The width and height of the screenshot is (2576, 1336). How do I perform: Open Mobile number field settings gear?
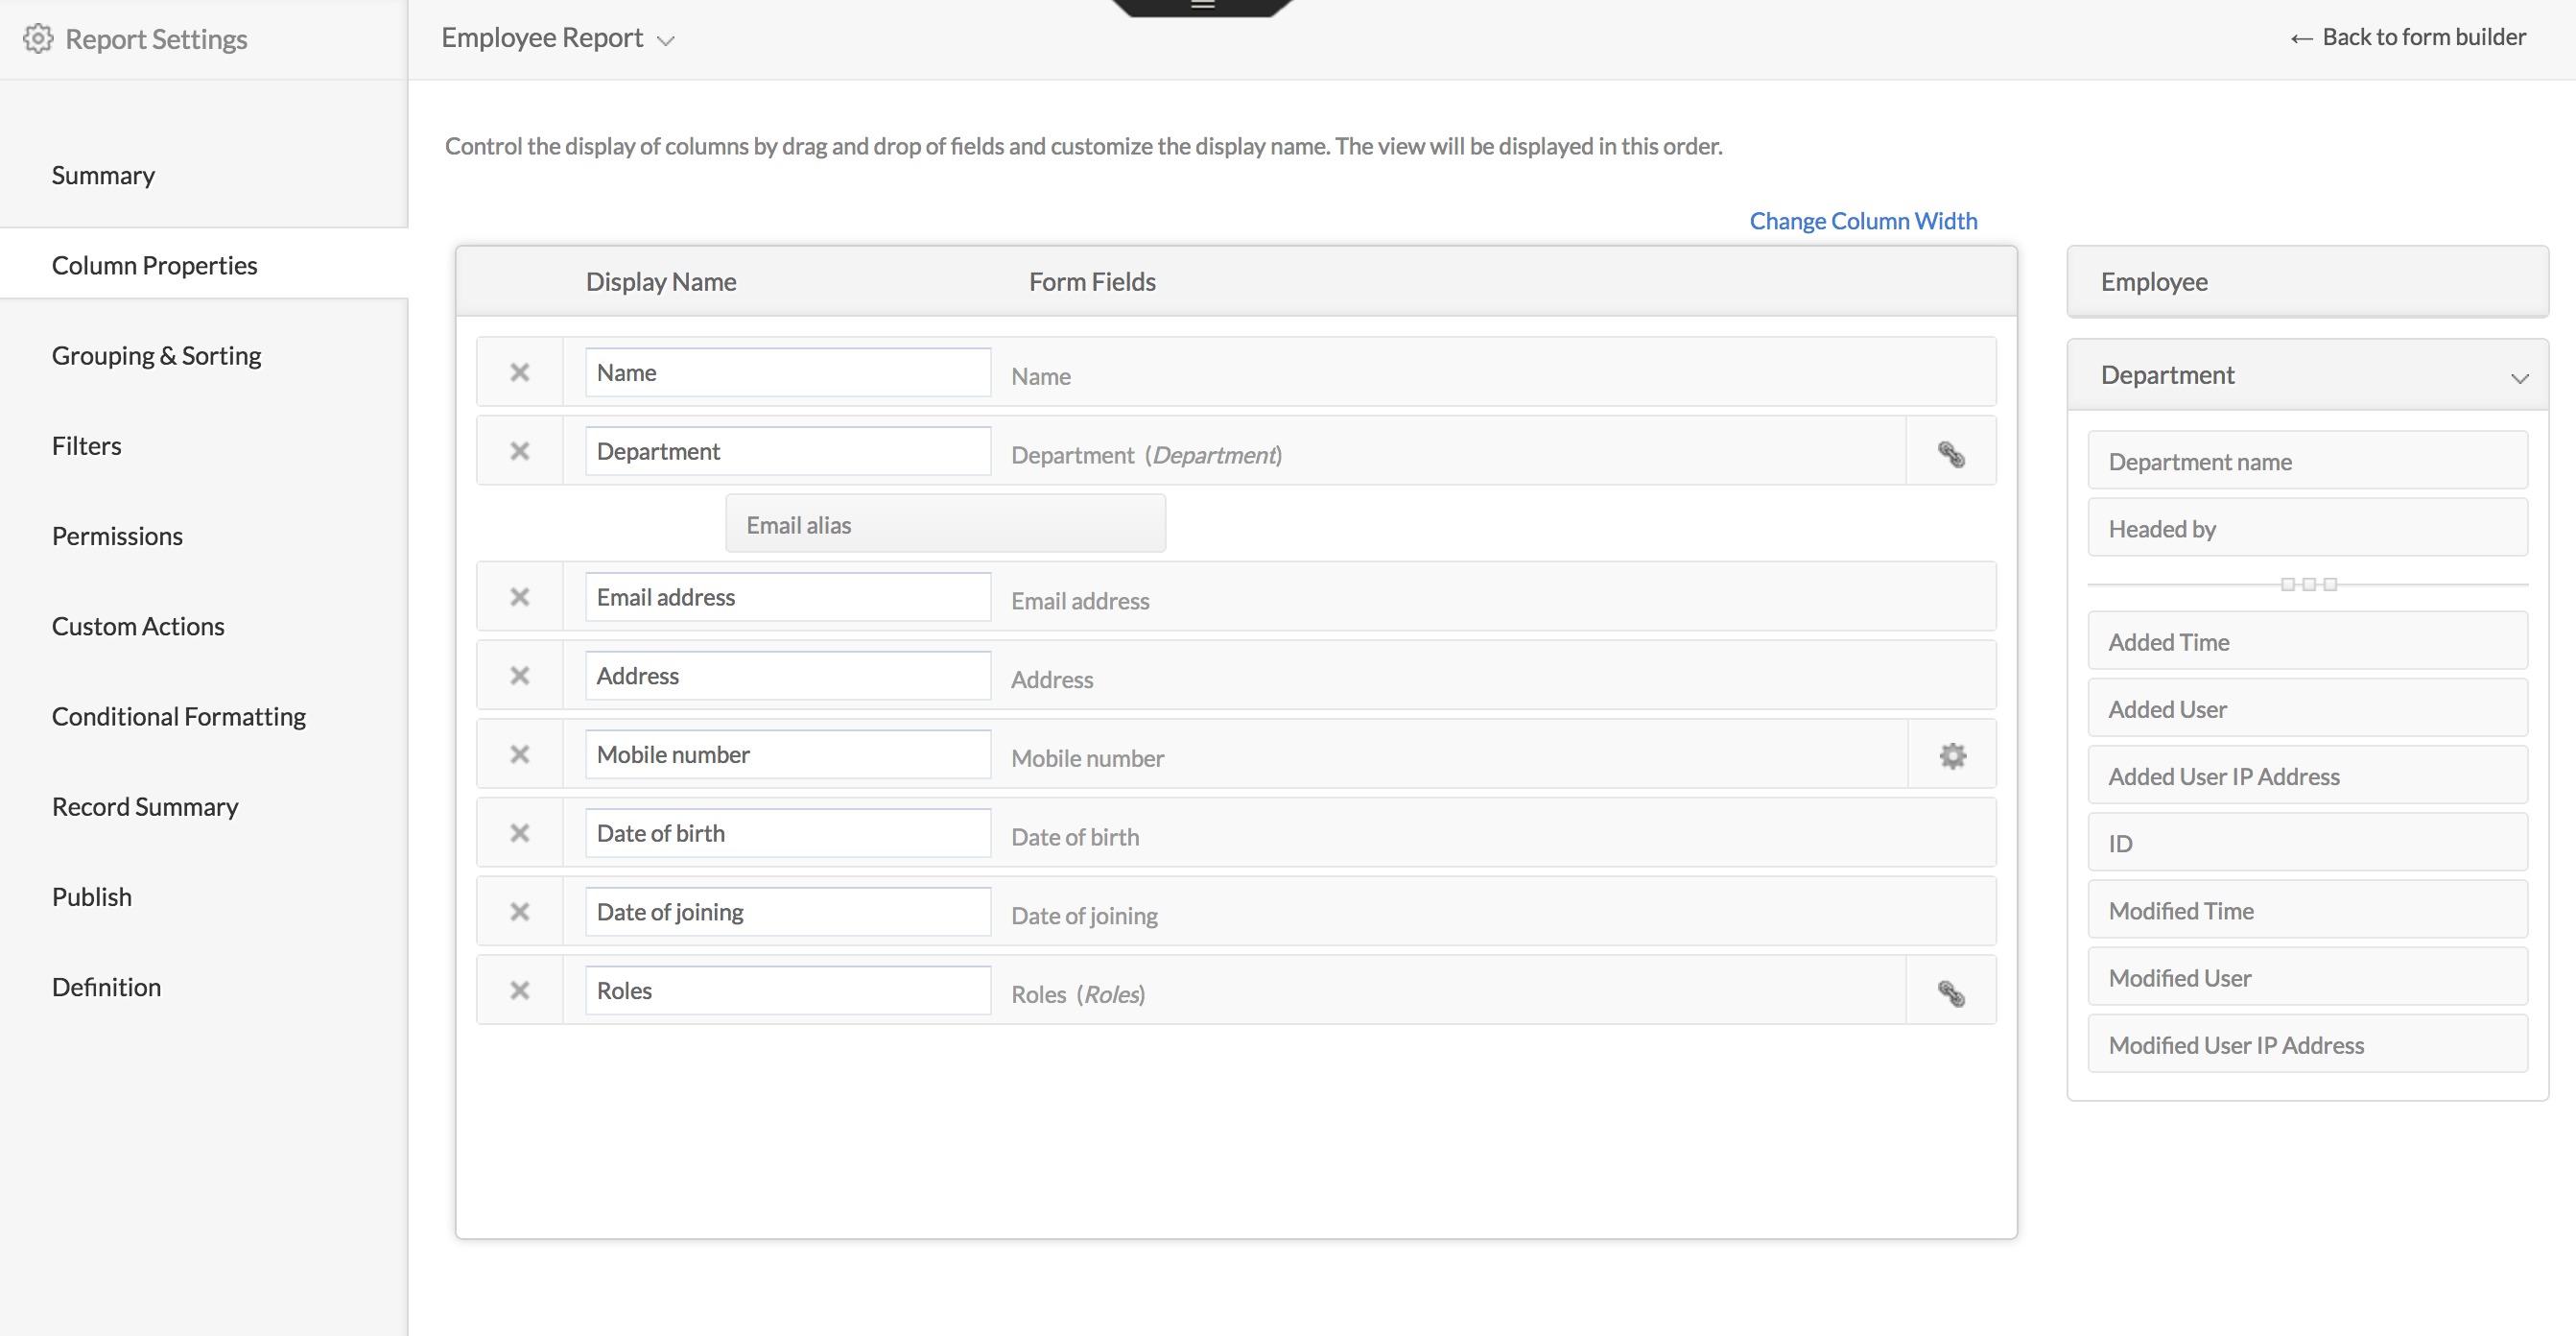click(x=1952, y=755)
